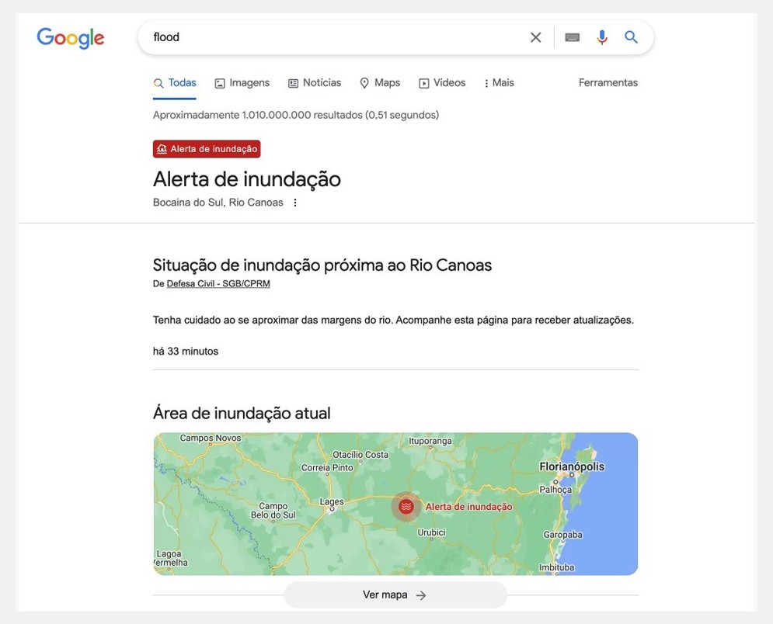Click the Bocaina do Sul, Rio Canoas text
The width and height of the screenshot is (773, 624).
click(x=218, y=203)
